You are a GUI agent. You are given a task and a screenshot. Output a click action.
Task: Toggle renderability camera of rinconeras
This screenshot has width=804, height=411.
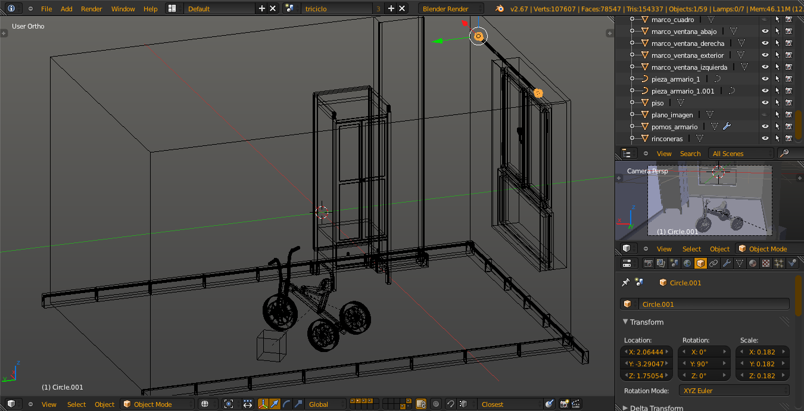[789, 138]
